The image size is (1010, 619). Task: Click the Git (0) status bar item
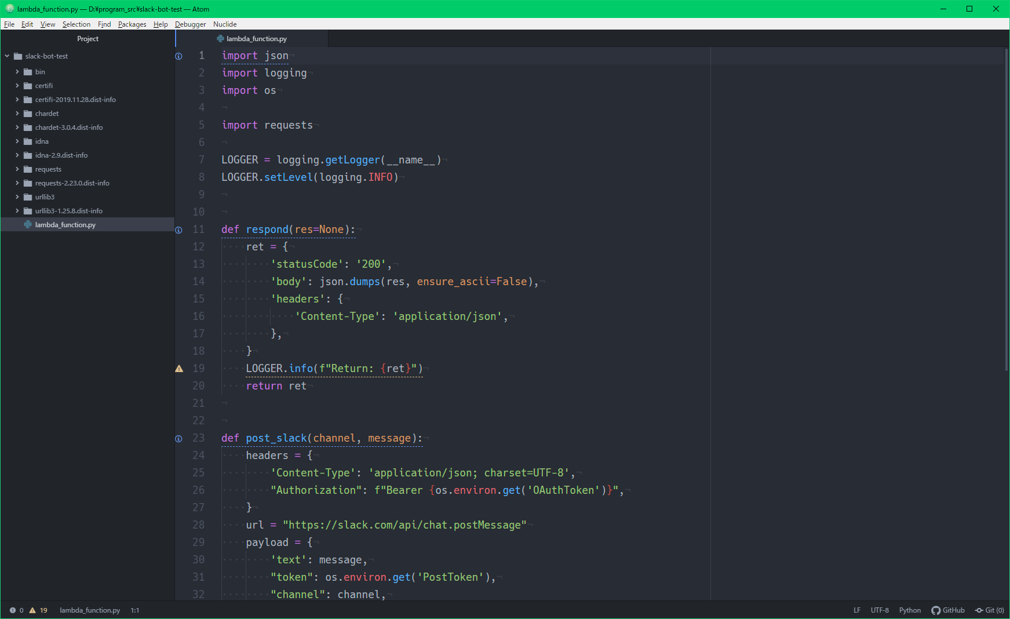pyautogui.click(x=990, y=610)
